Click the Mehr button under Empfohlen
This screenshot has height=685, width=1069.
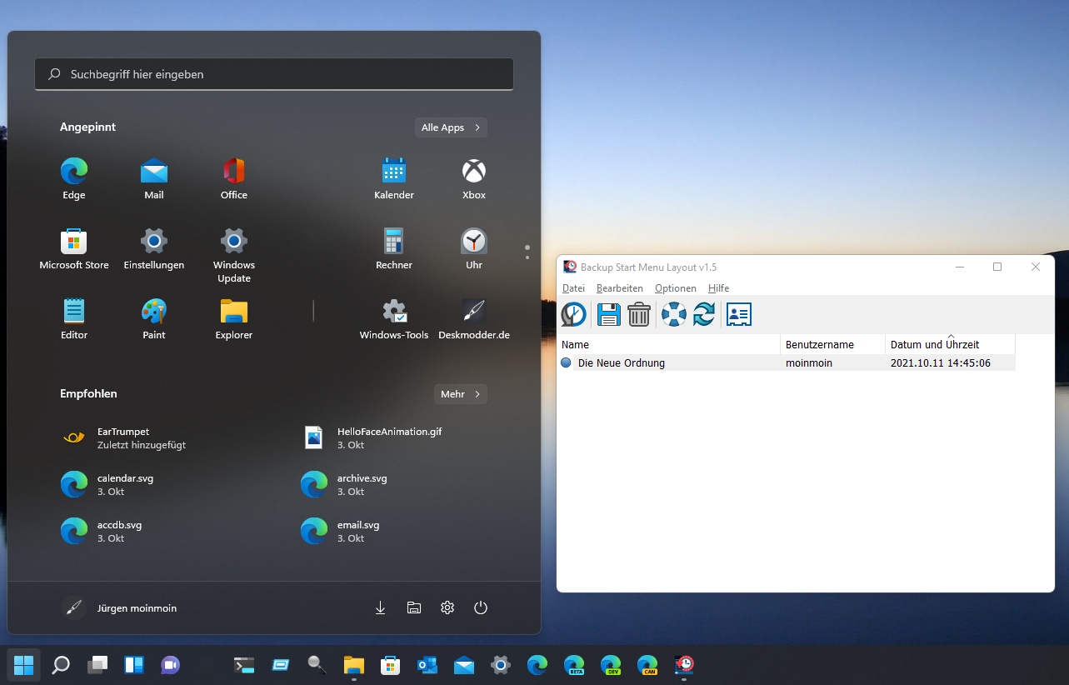[x=461, y=394]
